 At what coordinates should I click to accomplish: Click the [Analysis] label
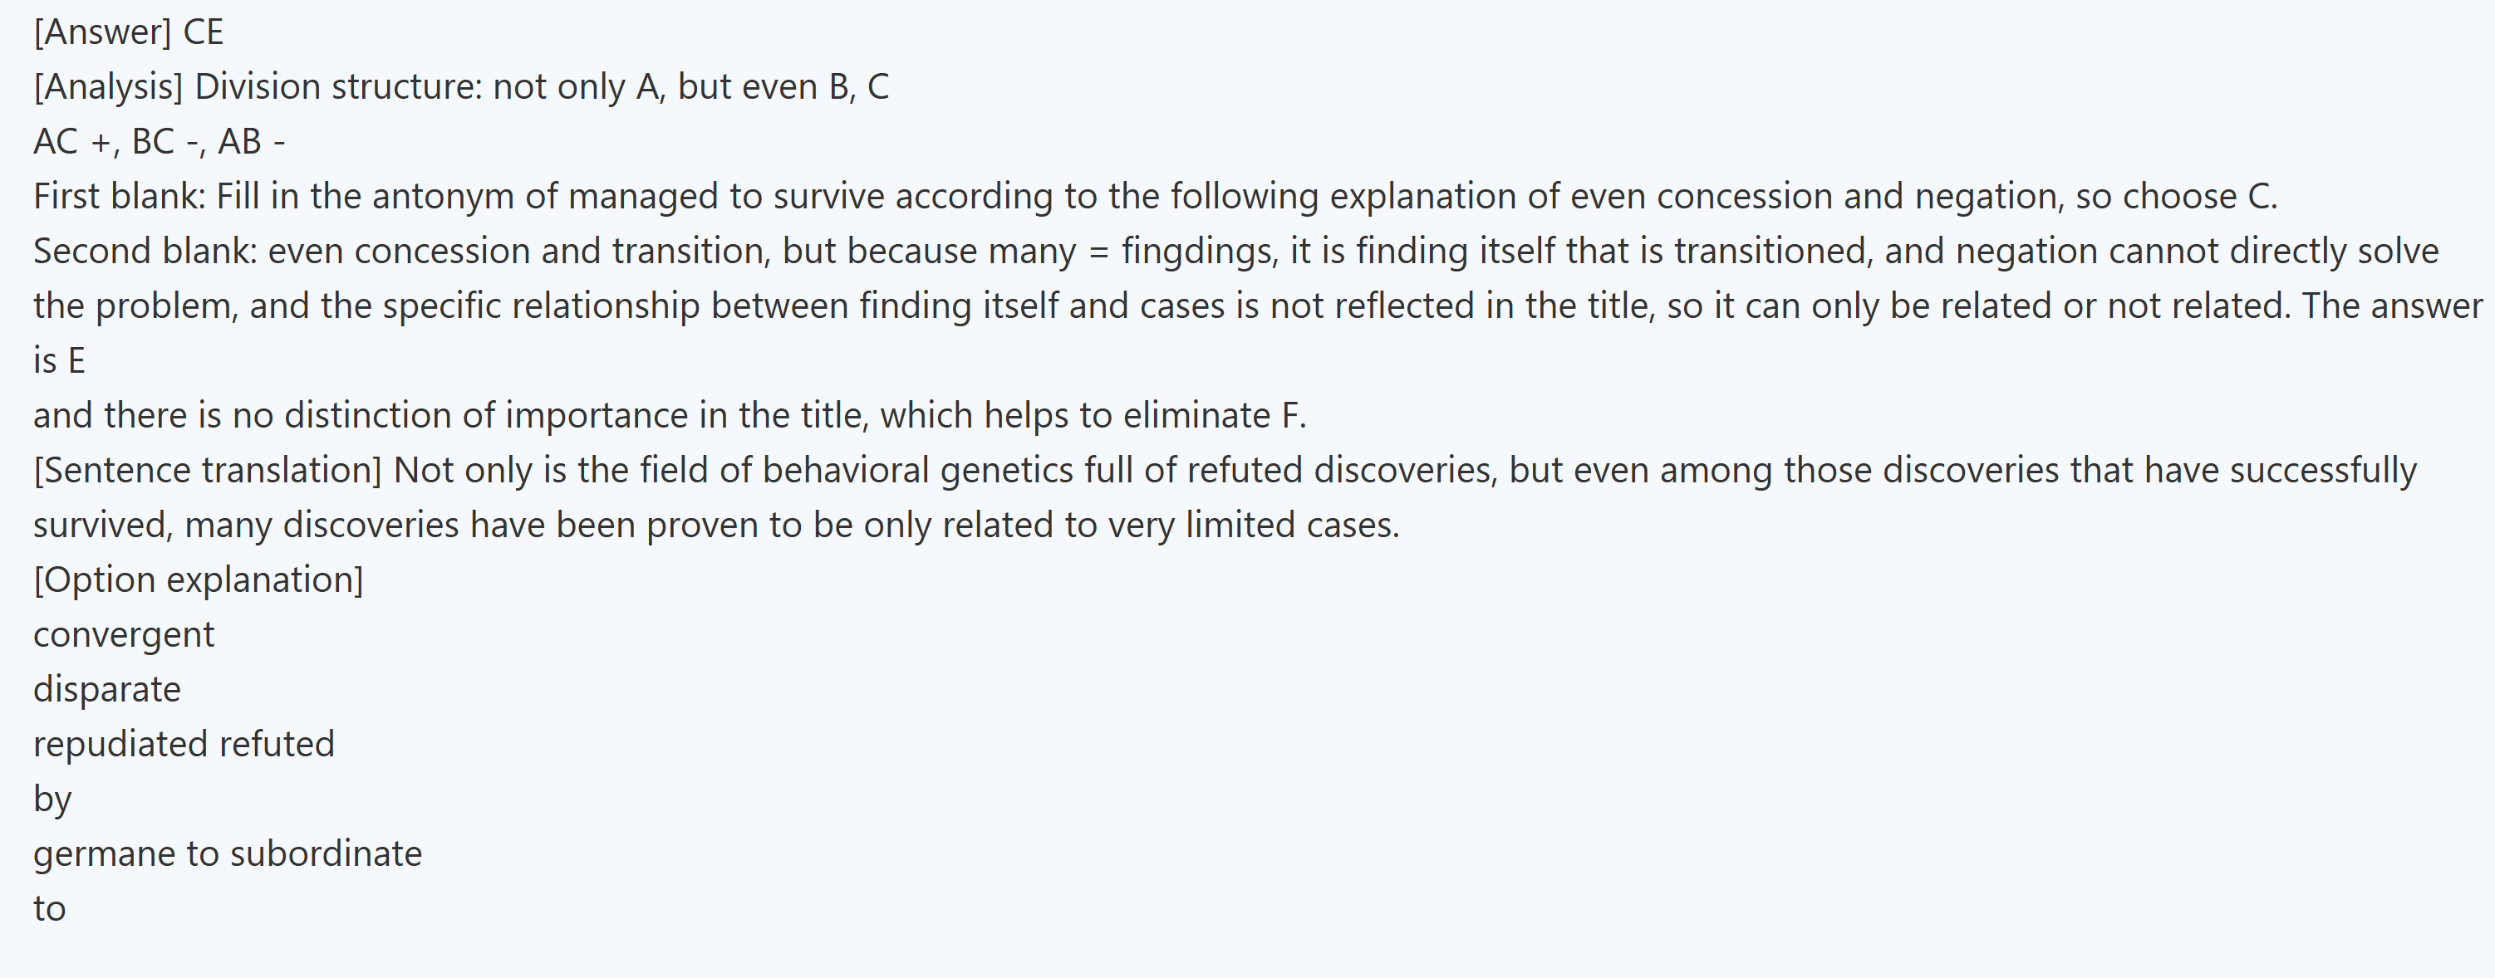click(107, 87)
